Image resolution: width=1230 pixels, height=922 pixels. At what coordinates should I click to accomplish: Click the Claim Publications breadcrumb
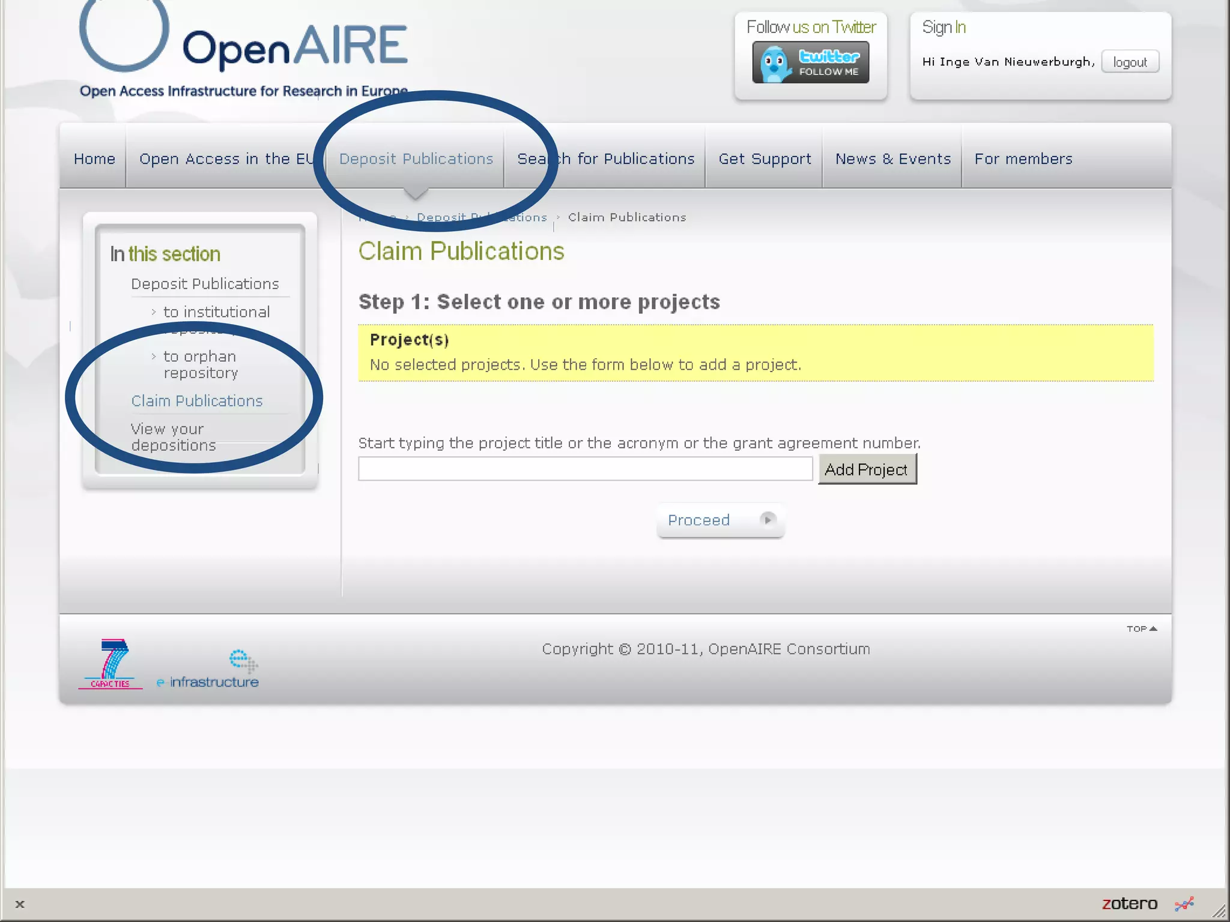coord(626,217)
